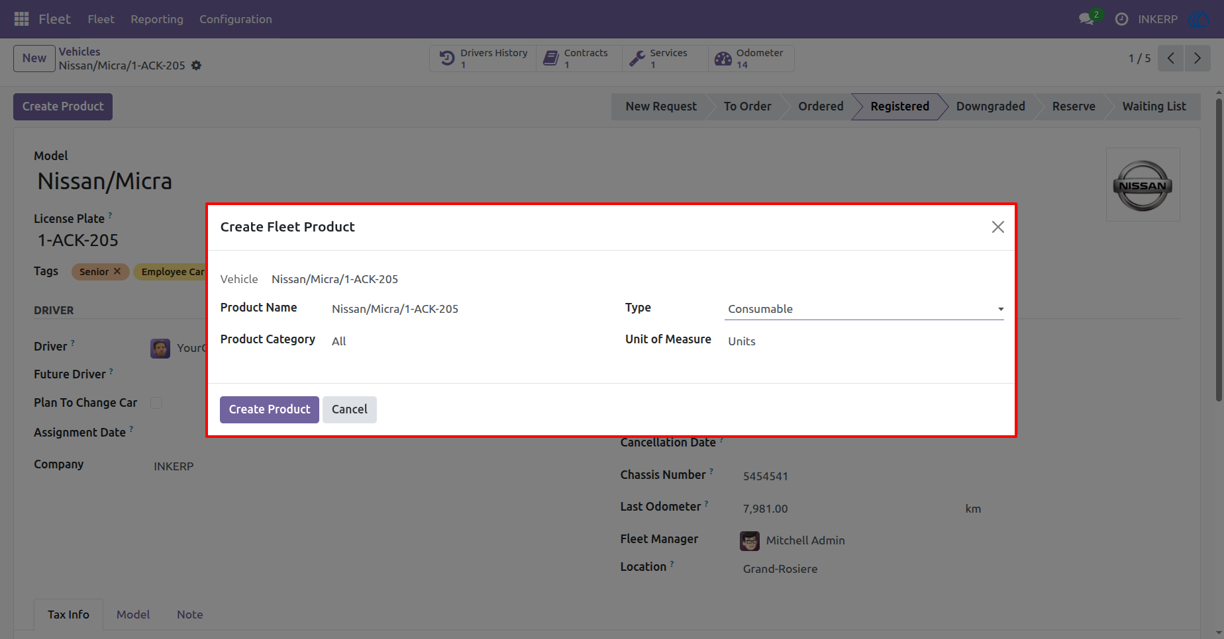Set status to To Order
The image size is (1224, 639).
747,106
